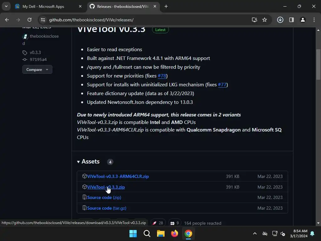Click package icon beside ViVeTool-v0.3.3.zip

pyautogui.click(x=84, y=187)
